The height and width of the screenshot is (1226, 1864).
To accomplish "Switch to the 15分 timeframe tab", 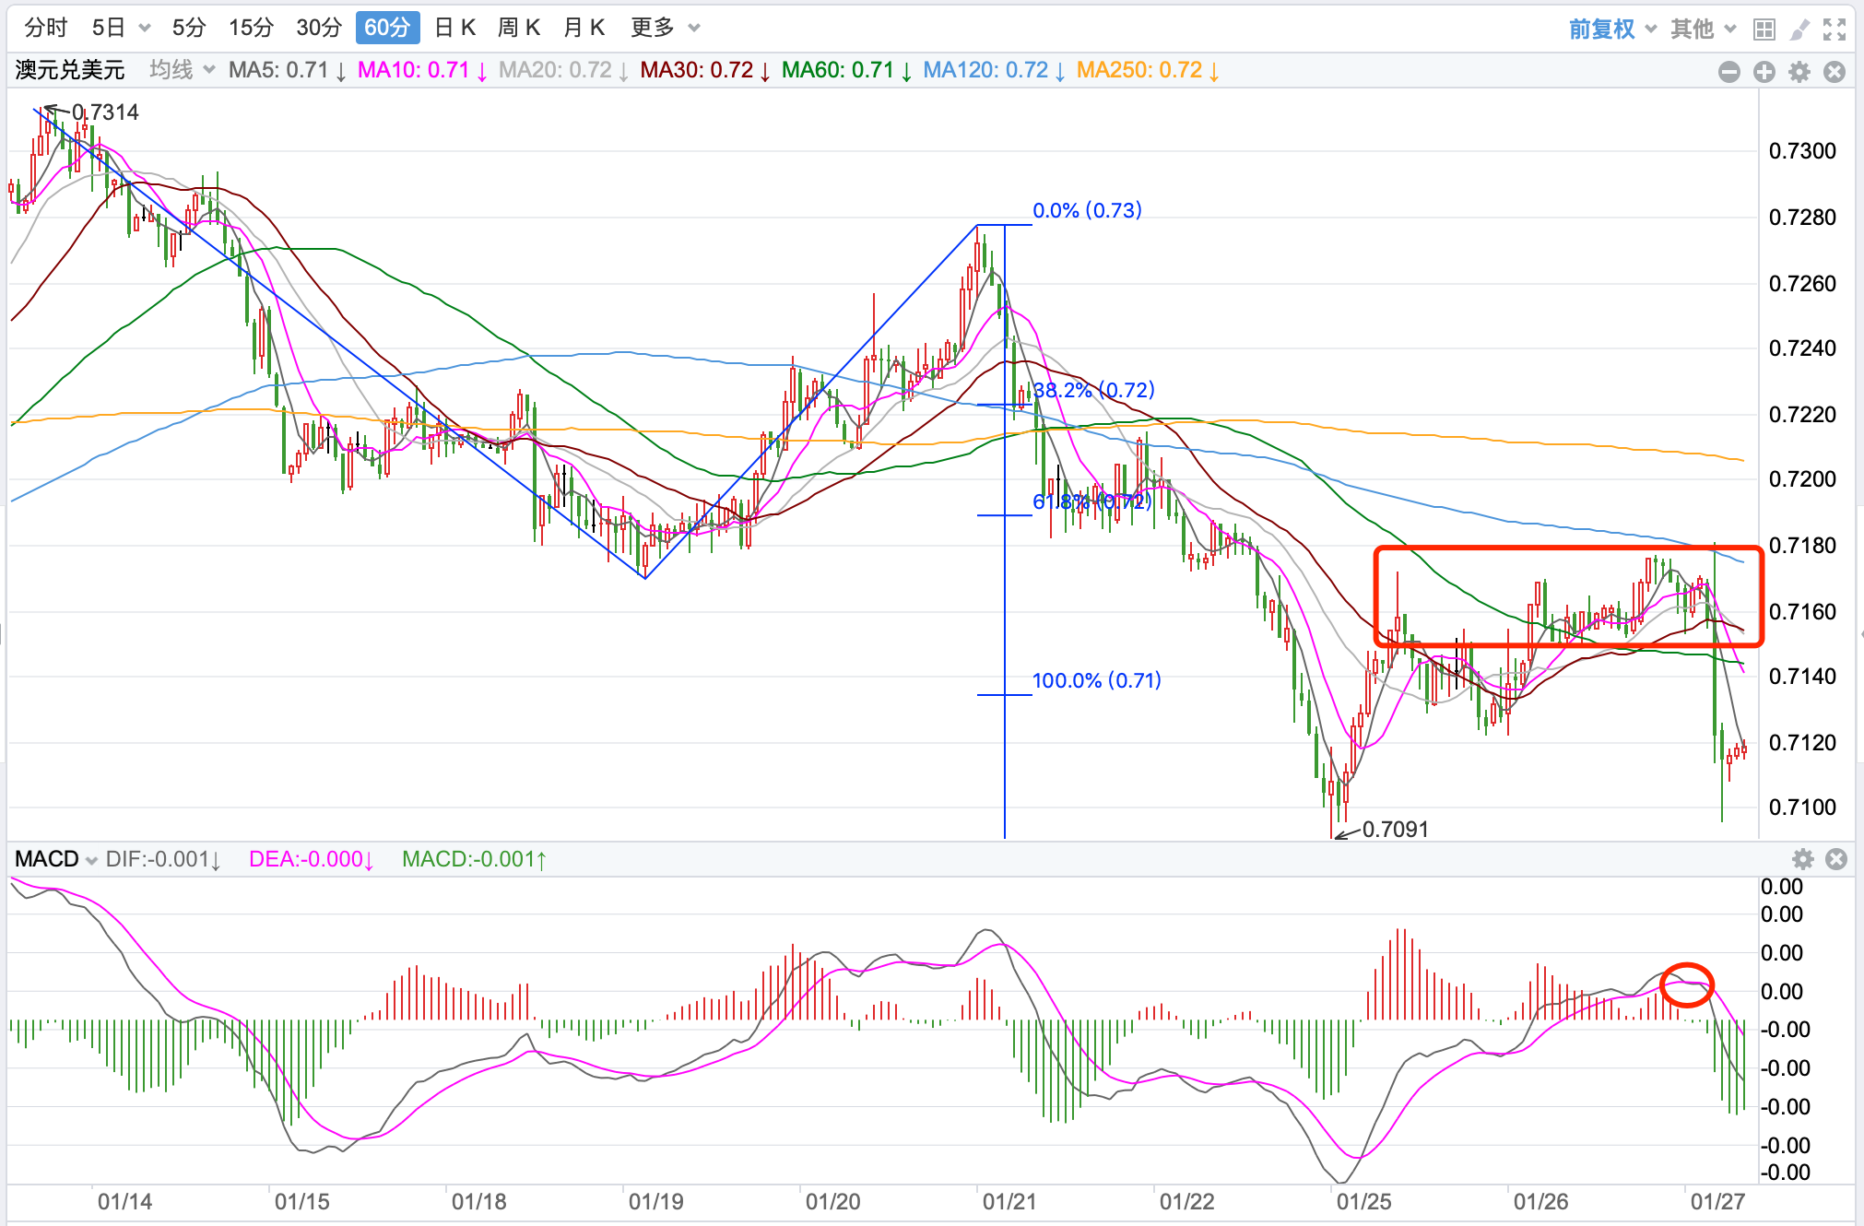I will (x=251, y=28).
